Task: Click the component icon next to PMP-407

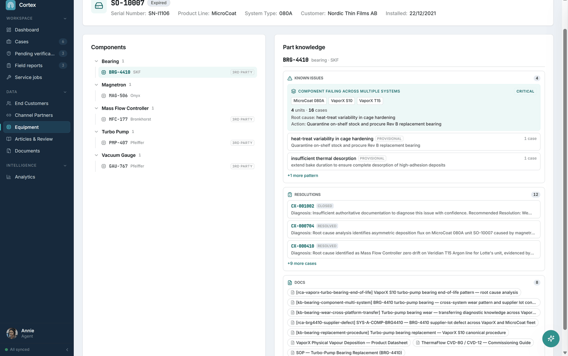Action: tap(104, 143)
